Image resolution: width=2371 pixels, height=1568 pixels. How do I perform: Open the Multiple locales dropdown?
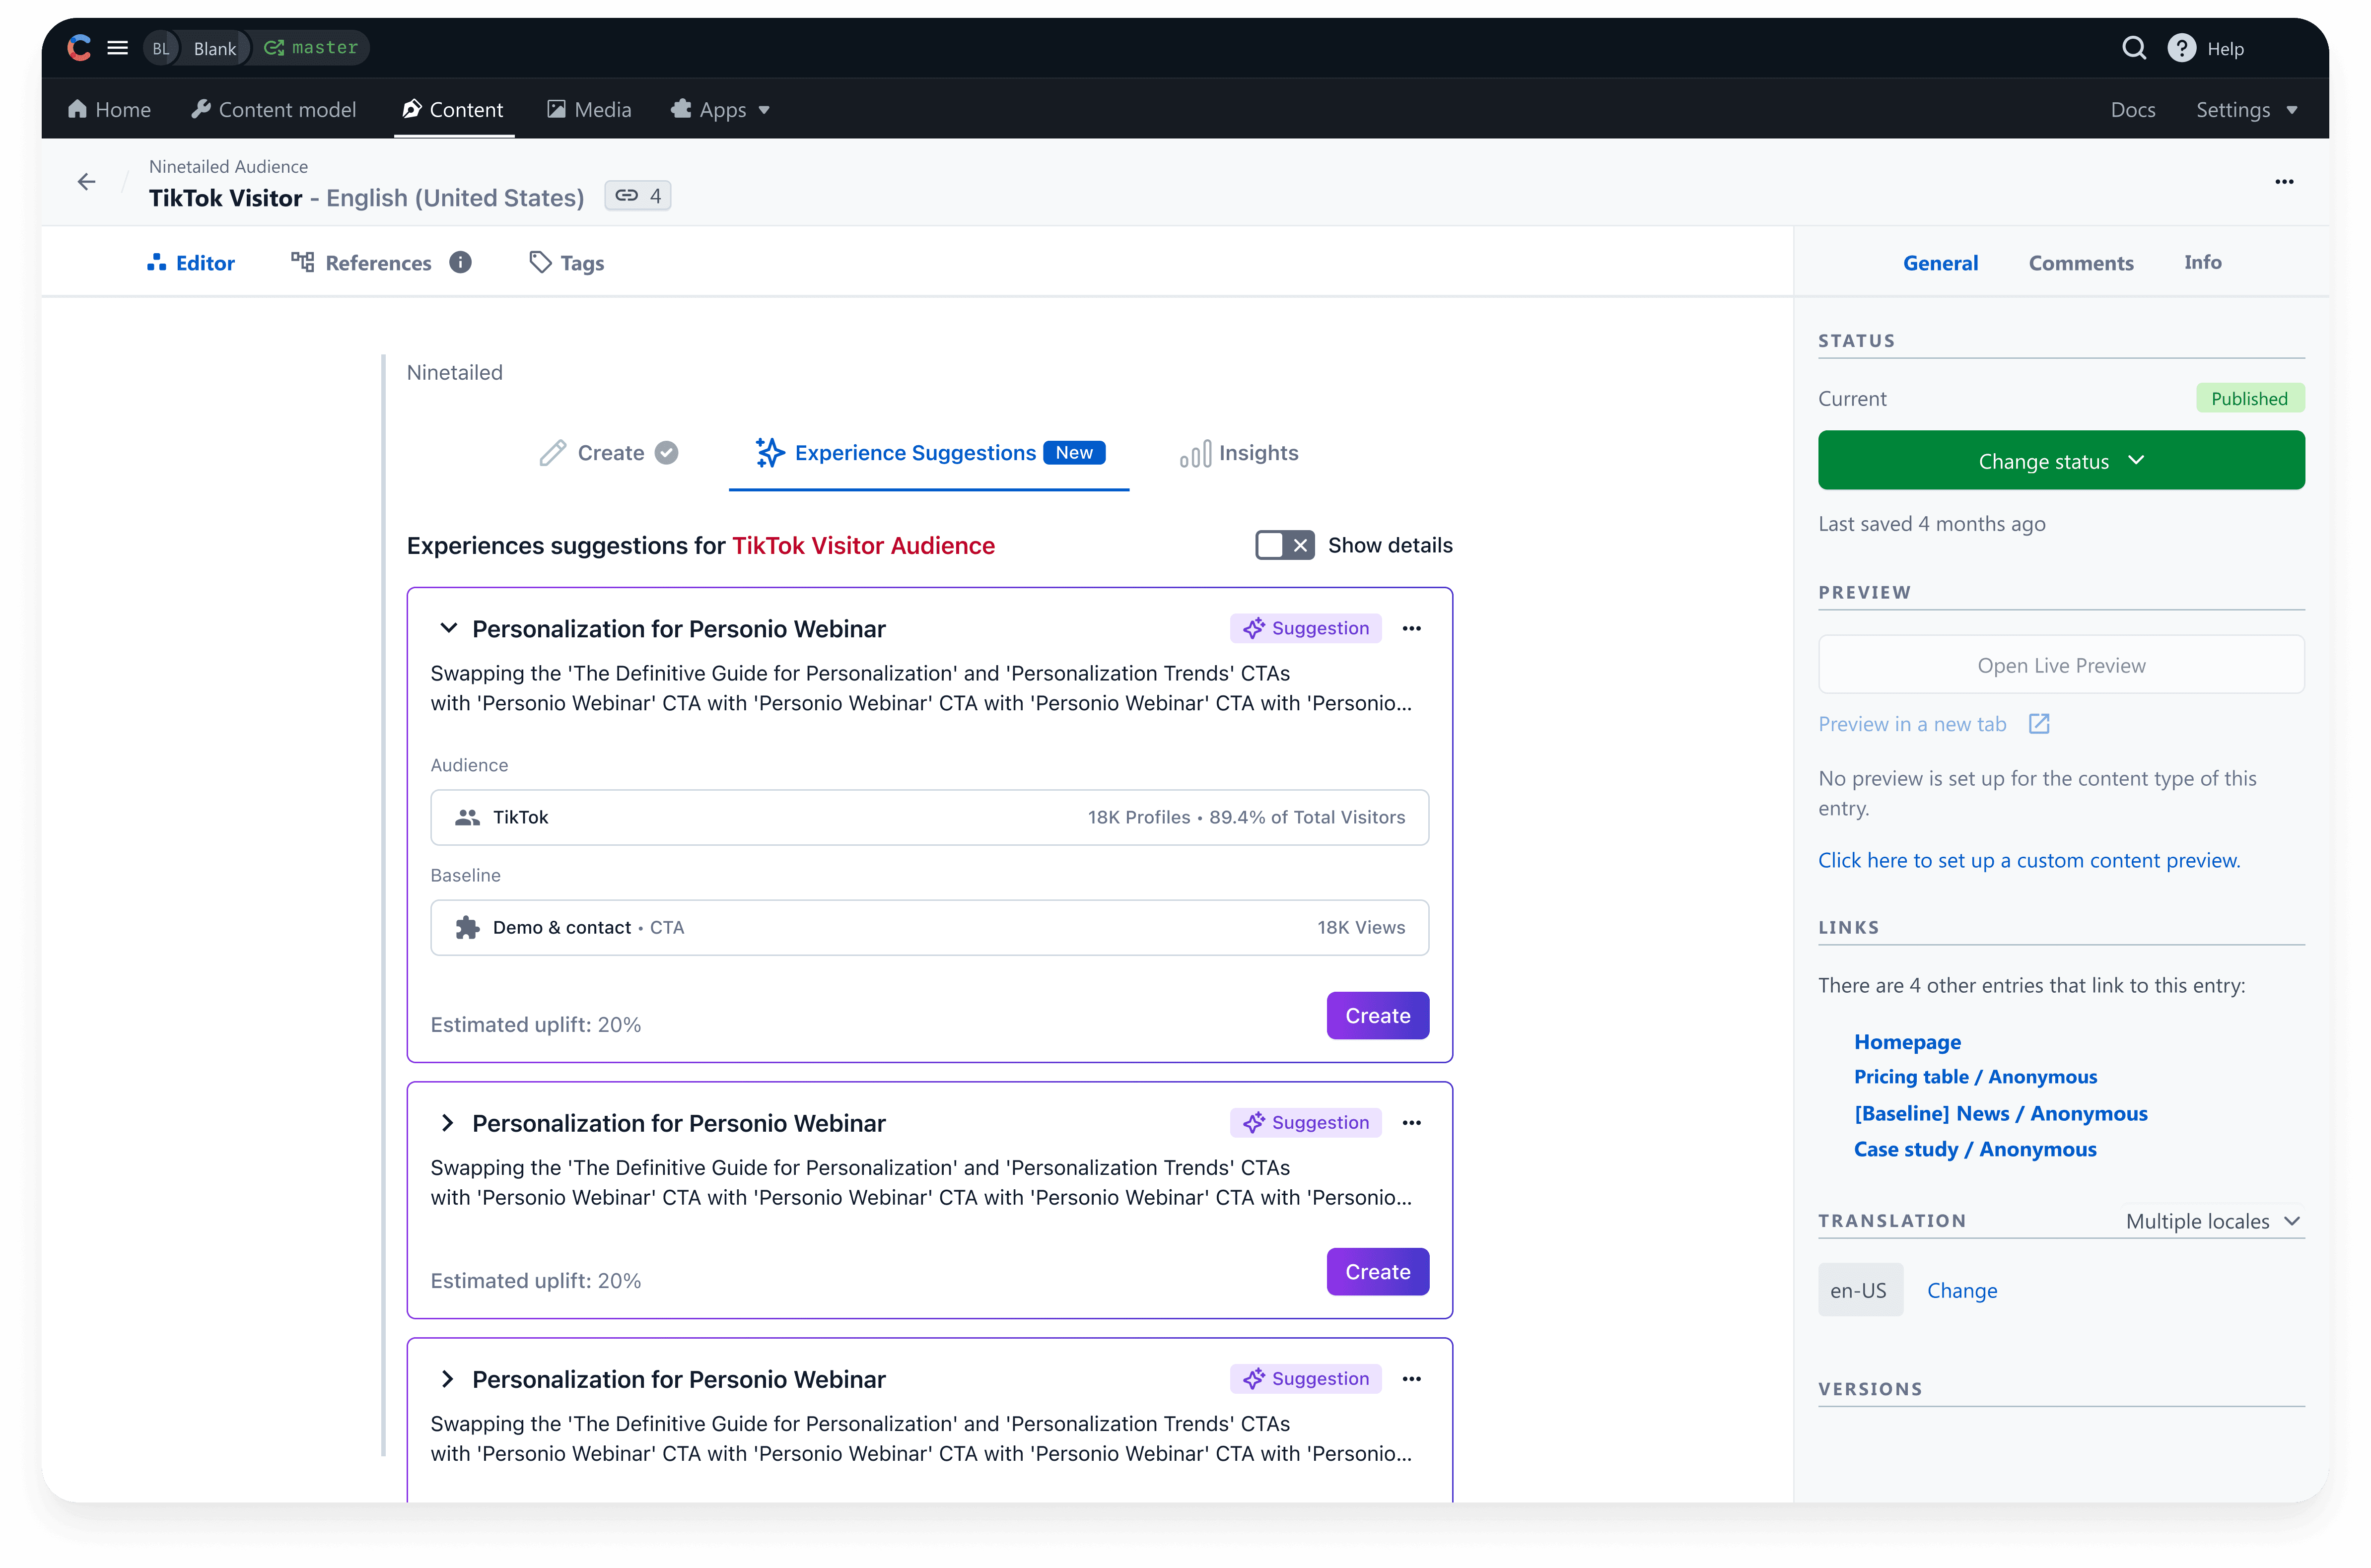tap(2212, 1221)
